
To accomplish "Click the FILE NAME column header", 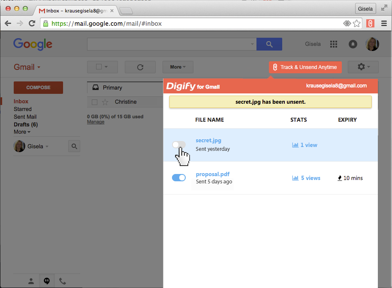I will tap(209, 120).
